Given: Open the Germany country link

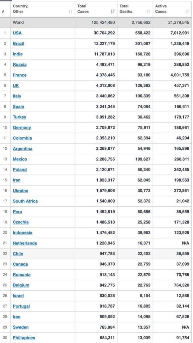Looking at the screenshot, I should pyautogui.click(x=22, y=128).
